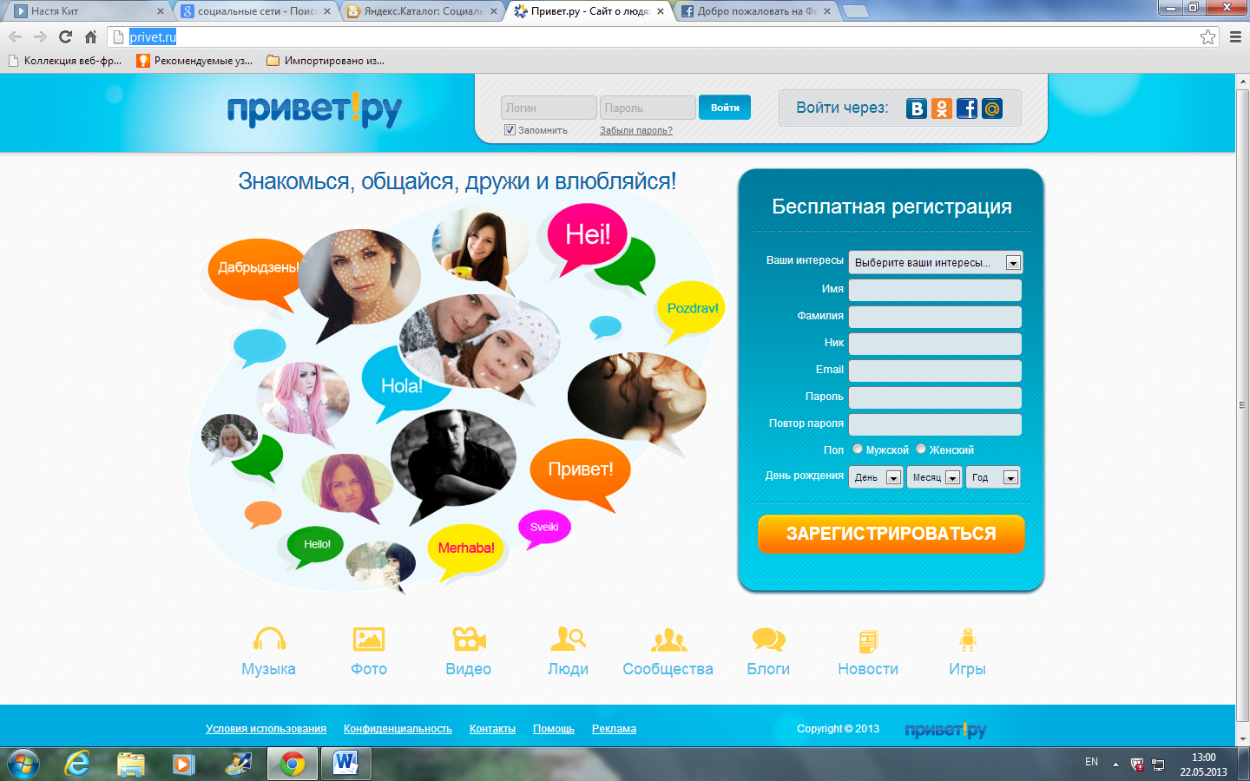1250x781 pixels.
Task: Click the привет!ру logo in footer
Action: coord(945,730)
